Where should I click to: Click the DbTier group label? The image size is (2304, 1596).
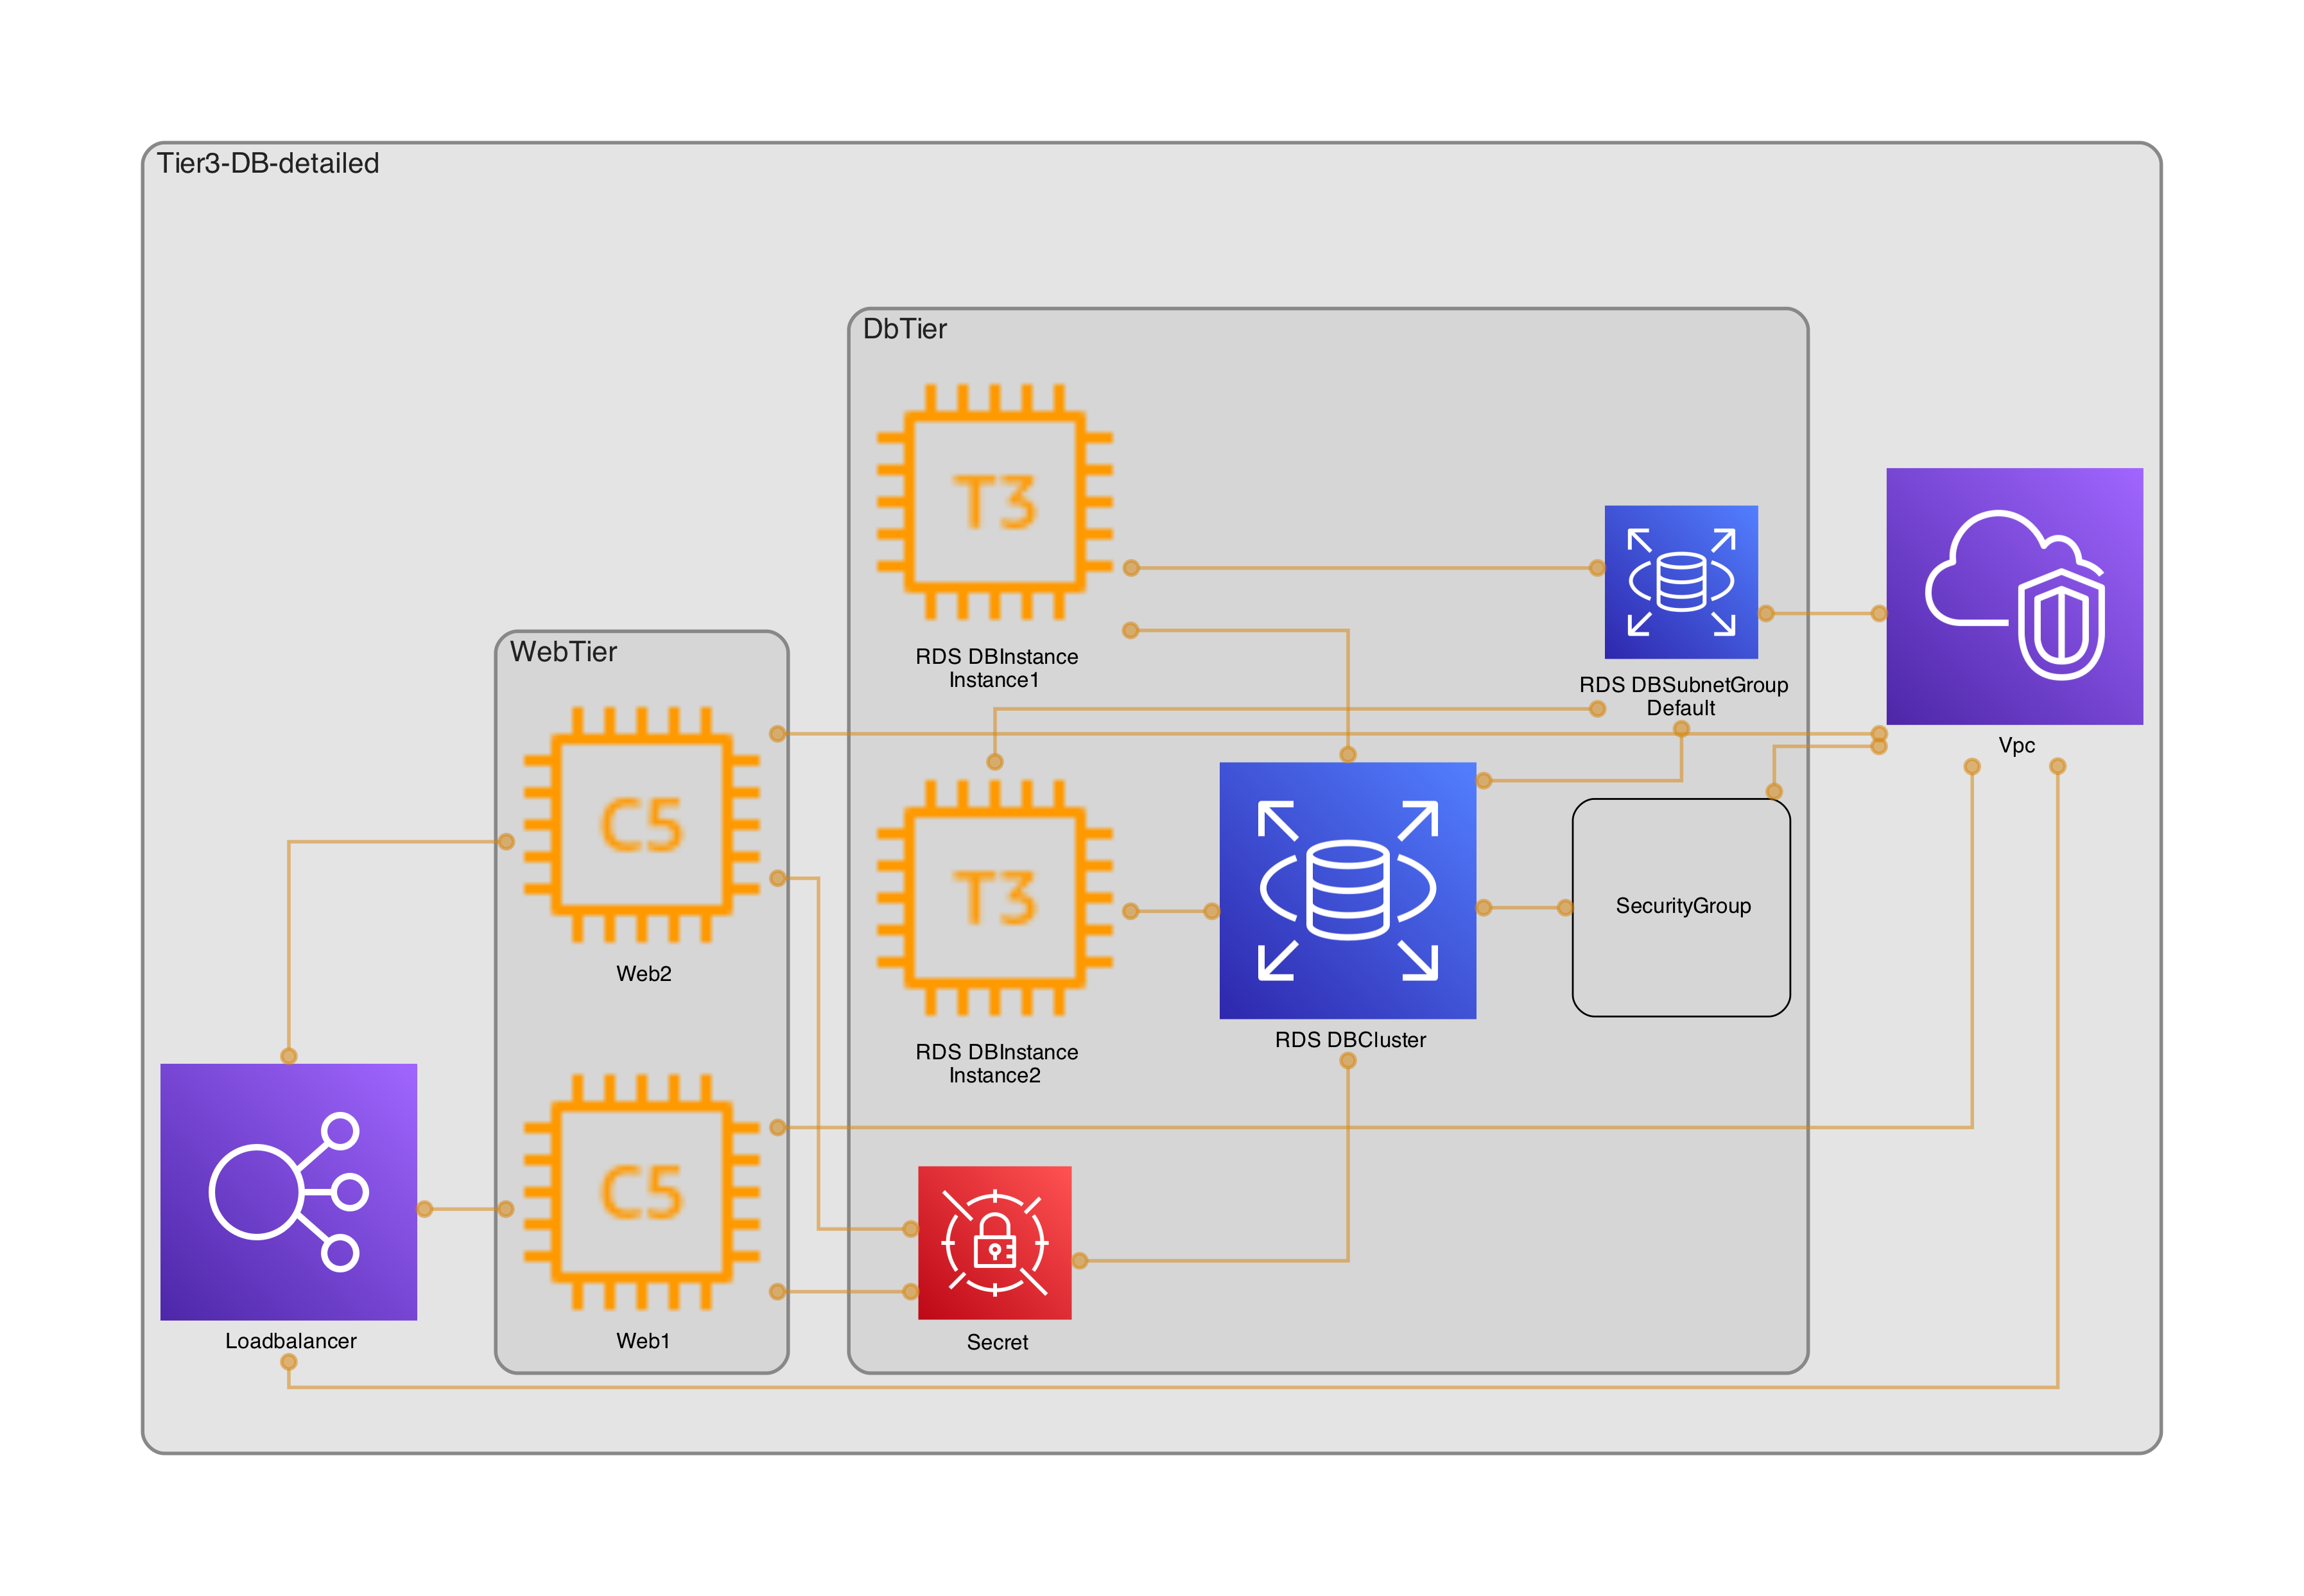pos(904,329)
